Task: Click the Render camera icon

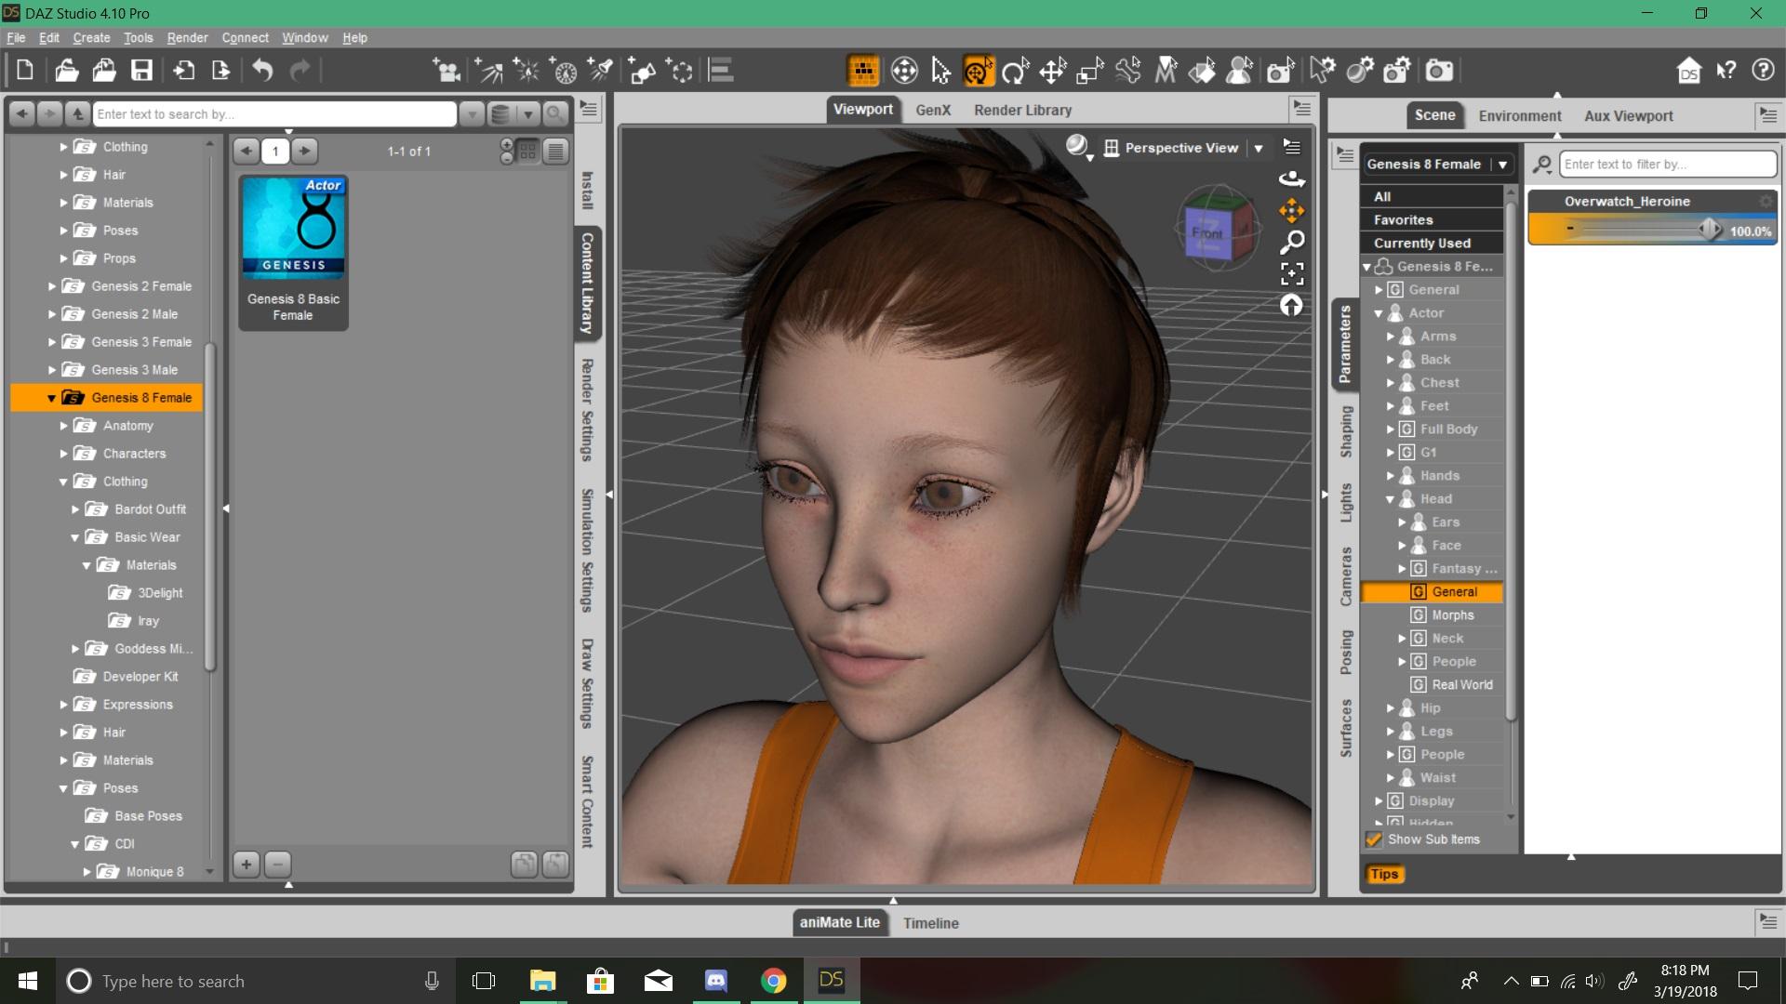Action: point(1439,71)
